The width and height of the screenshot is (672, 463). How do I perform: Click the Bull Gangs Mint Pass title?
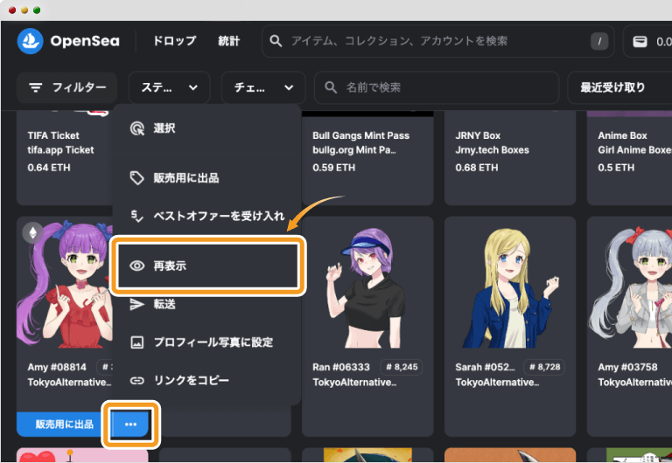click(360, 135)
